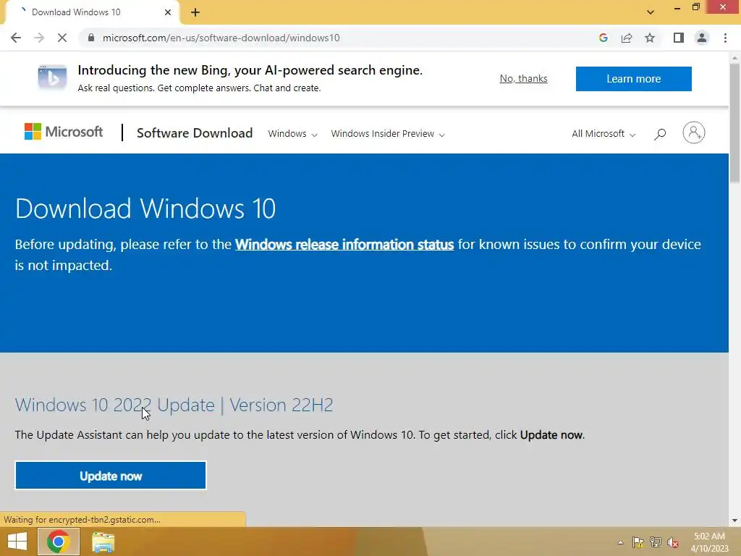This screenshot has width=741, height=556.
Task: Go back with the browser back arrow
Action: pyautogui.click(x=16, y=38)
